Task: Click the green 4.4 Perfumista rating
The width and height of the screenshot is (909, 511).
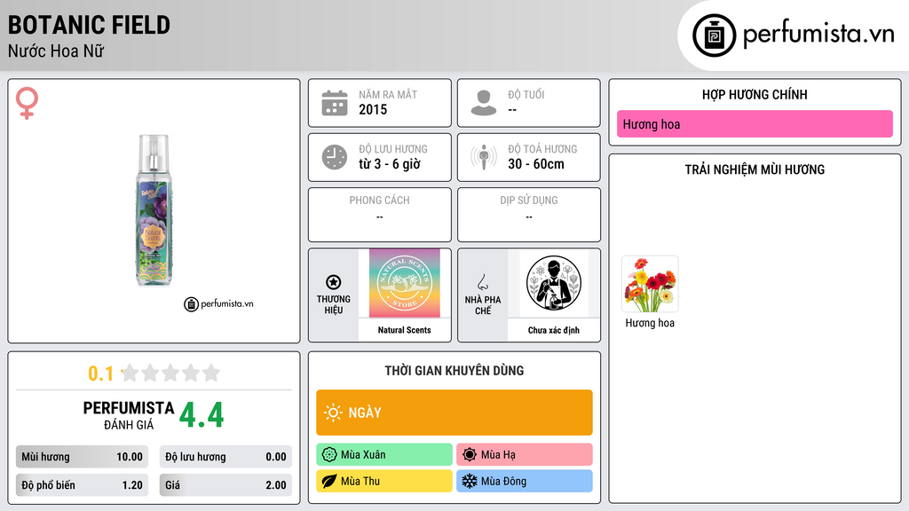Action: [202, 415]
